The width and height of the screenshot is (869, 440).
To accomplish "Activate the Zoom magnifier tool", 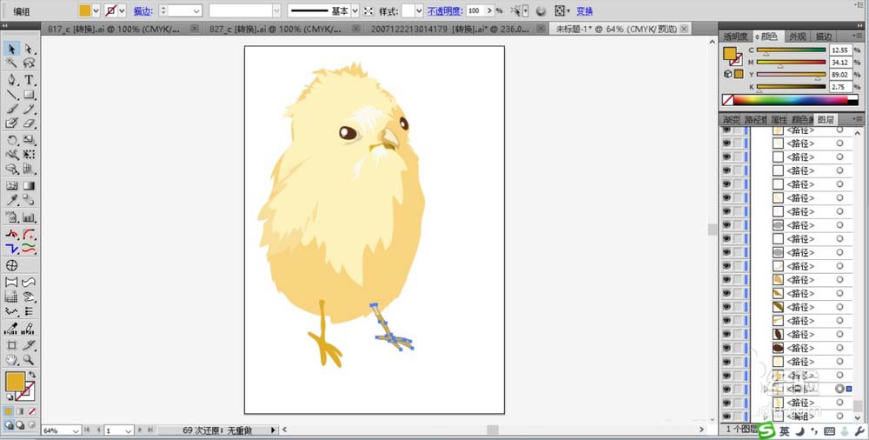I will (29, 359).
